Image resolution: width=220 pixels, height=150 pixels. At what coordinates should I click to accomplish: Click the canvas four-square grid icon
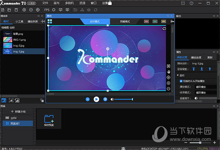[x=49, y=21]
